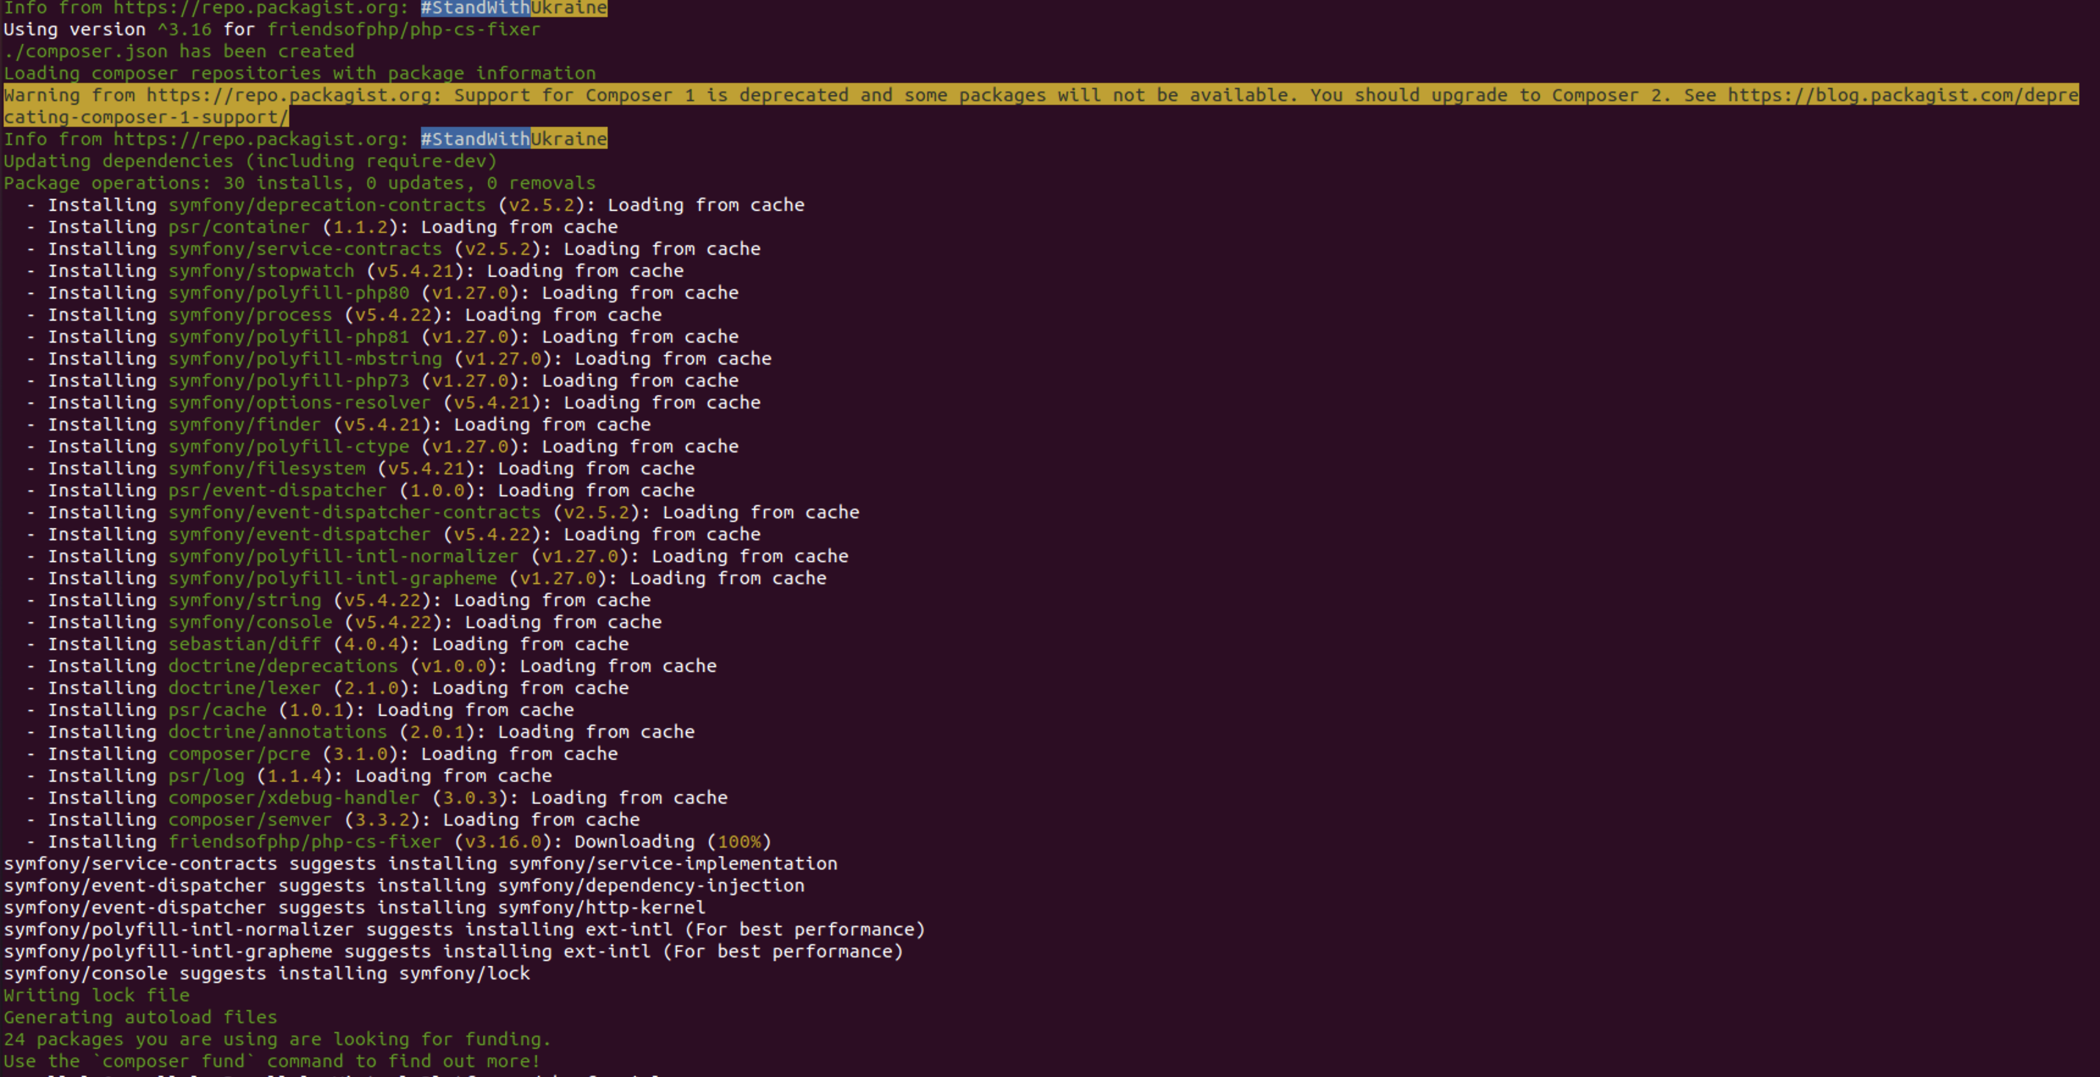Click package name symfony/polyfill-php73
The height and width of the screenshot is (1077, 2100).
coord(289,381)
